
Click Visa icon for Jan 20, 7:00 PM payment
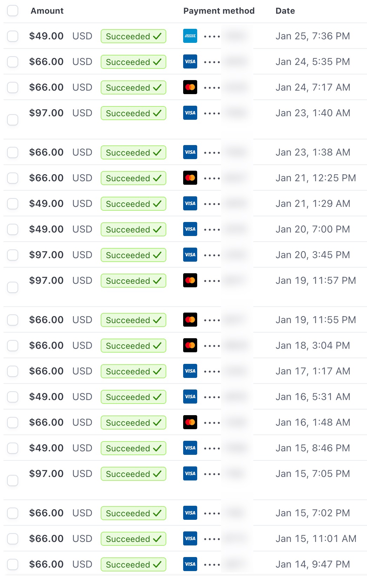(190, 229)
